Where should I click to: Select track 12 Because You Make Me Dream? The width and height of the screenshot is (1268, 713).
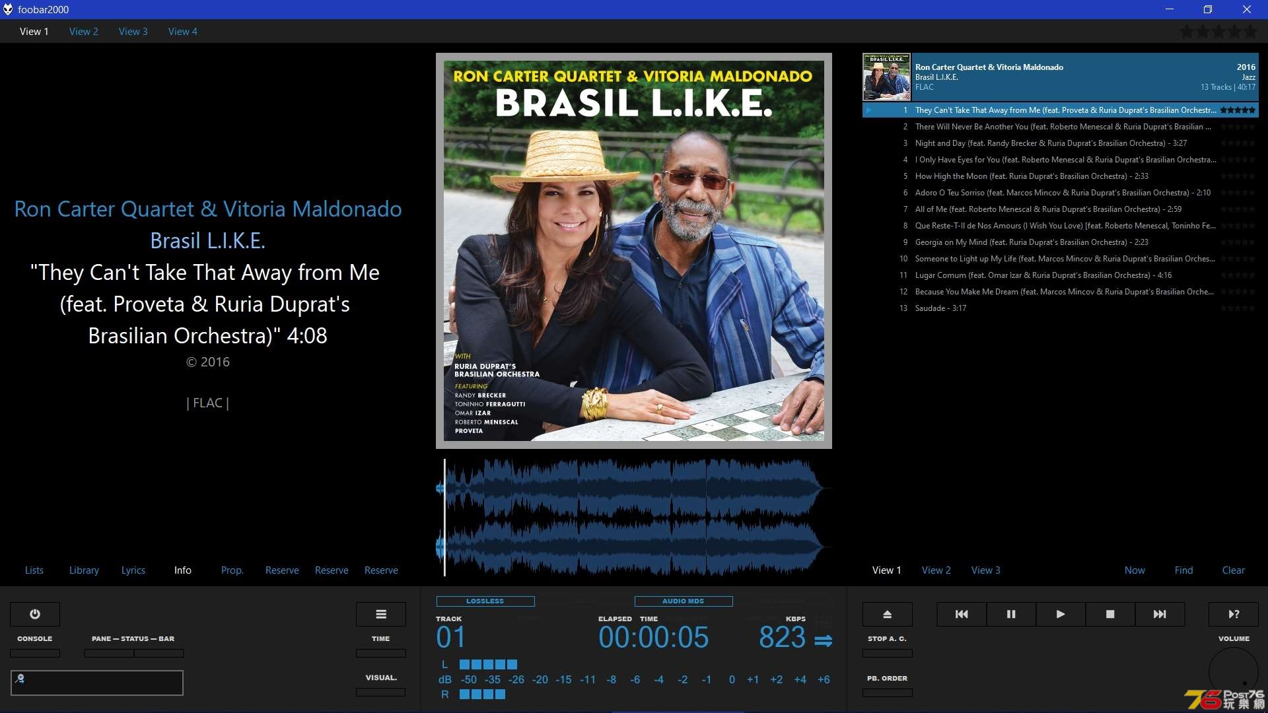point(1061,292)
